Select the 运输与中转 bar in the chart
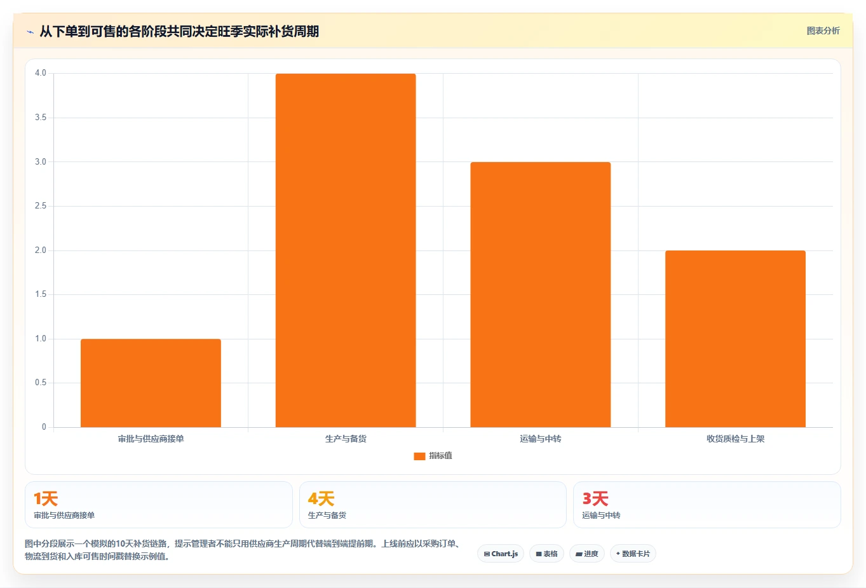866x588 pixels. pyautogui.click(x=540, y=294)
